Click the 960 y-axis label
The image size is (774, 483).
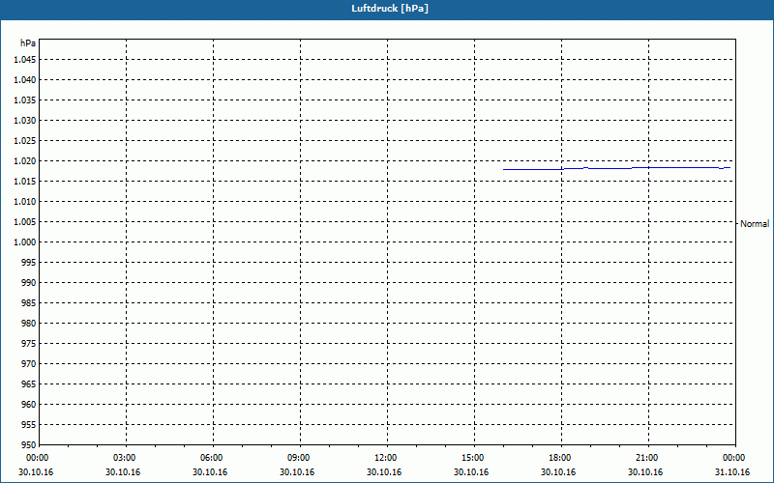pyautogui.click(x=29, y=404)
